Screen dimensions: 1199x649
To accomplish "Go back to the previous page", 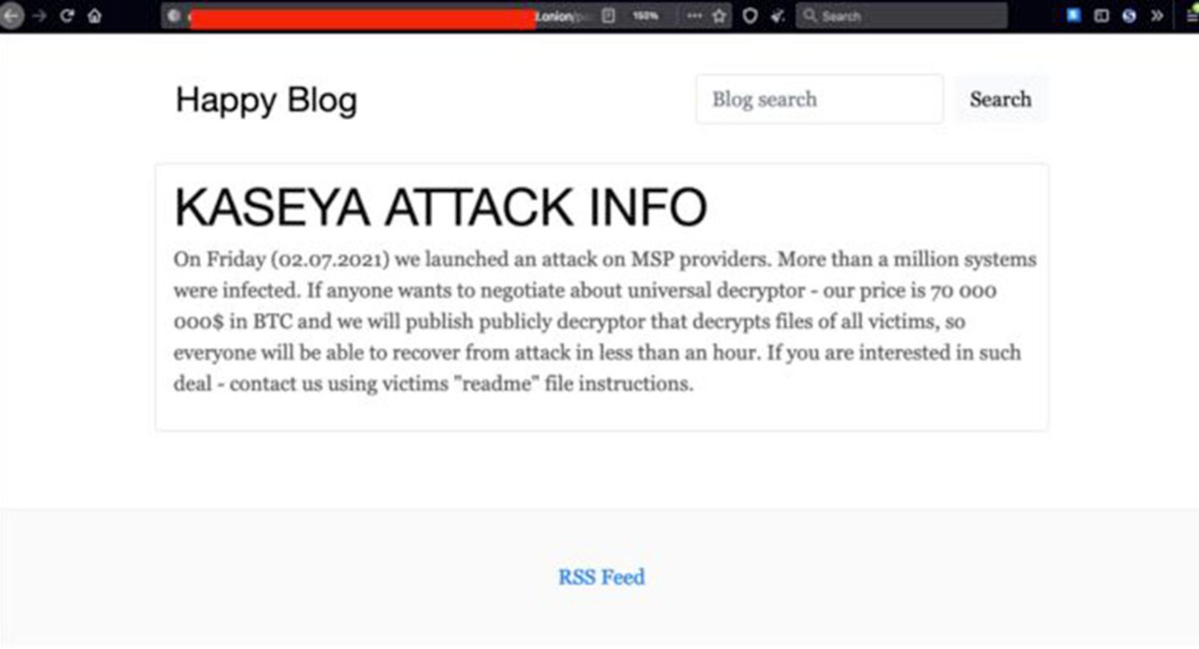I will click(x=12, y=16).
